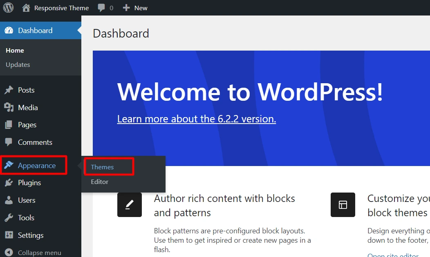Click the Appearance paintbrush icon
Viewport: 430px width, 257px height.
[x=9, y=165]
